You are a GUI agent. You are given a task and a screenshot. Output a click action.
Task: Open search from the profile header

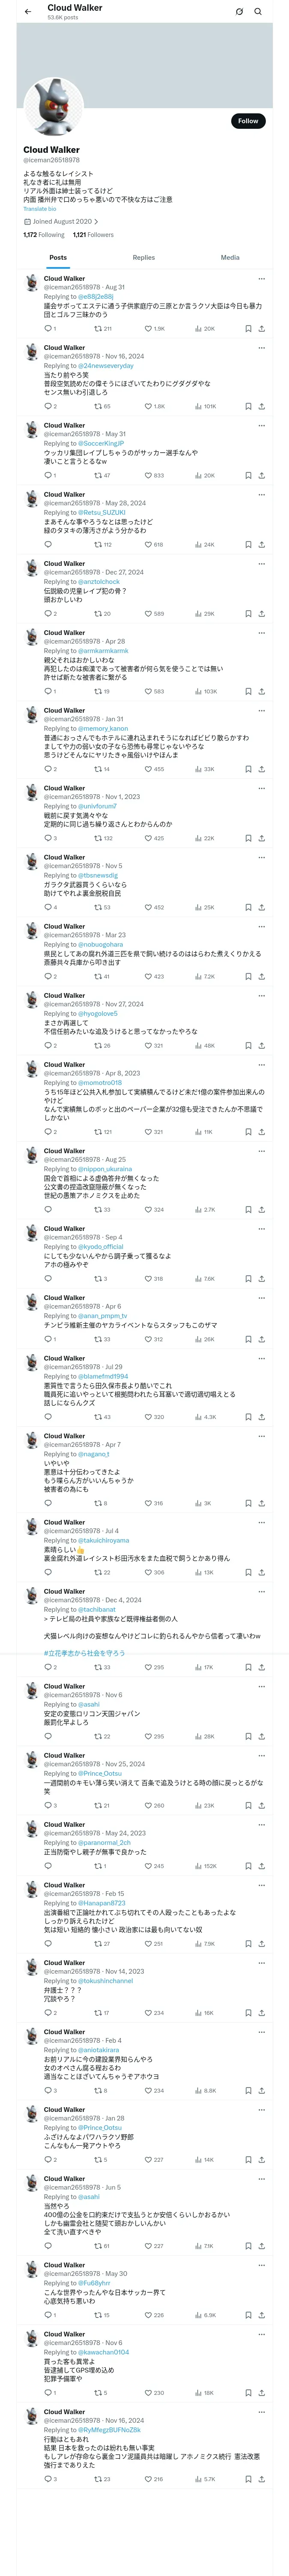(x=258, y=12)
